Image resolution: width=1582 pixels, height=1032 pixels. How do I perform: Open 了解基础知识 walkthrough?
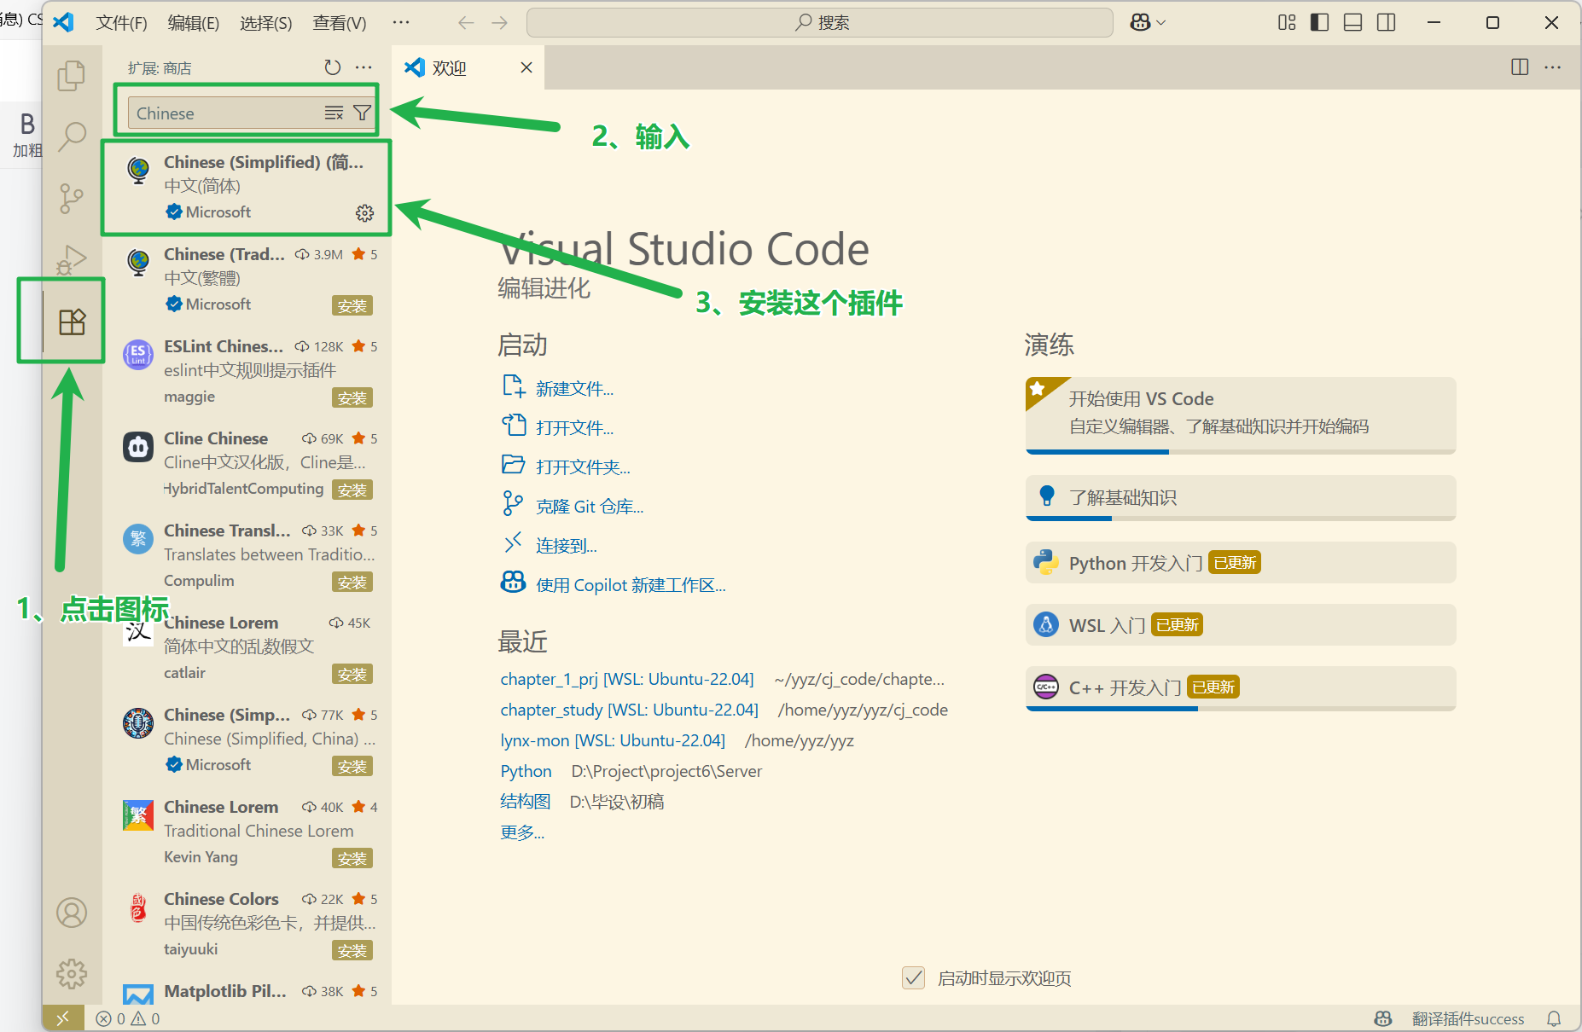(1241, 498)
